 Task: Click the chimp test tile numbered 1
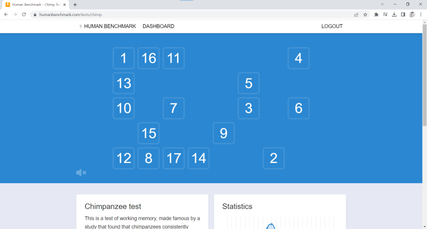click(124, 58)
